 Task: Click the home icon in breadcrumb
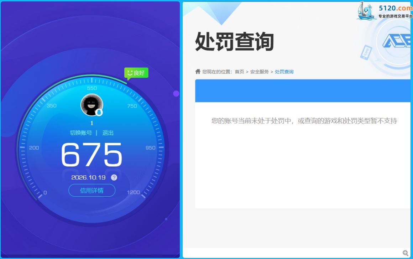[x=198, y=71]
